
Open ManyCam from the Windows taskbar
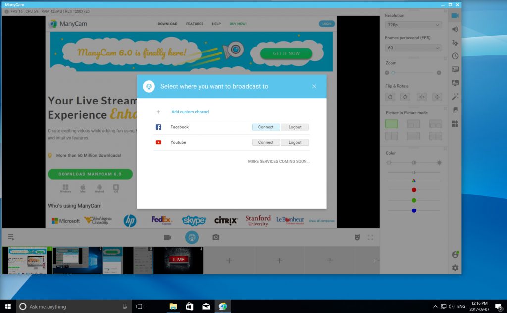223,306
